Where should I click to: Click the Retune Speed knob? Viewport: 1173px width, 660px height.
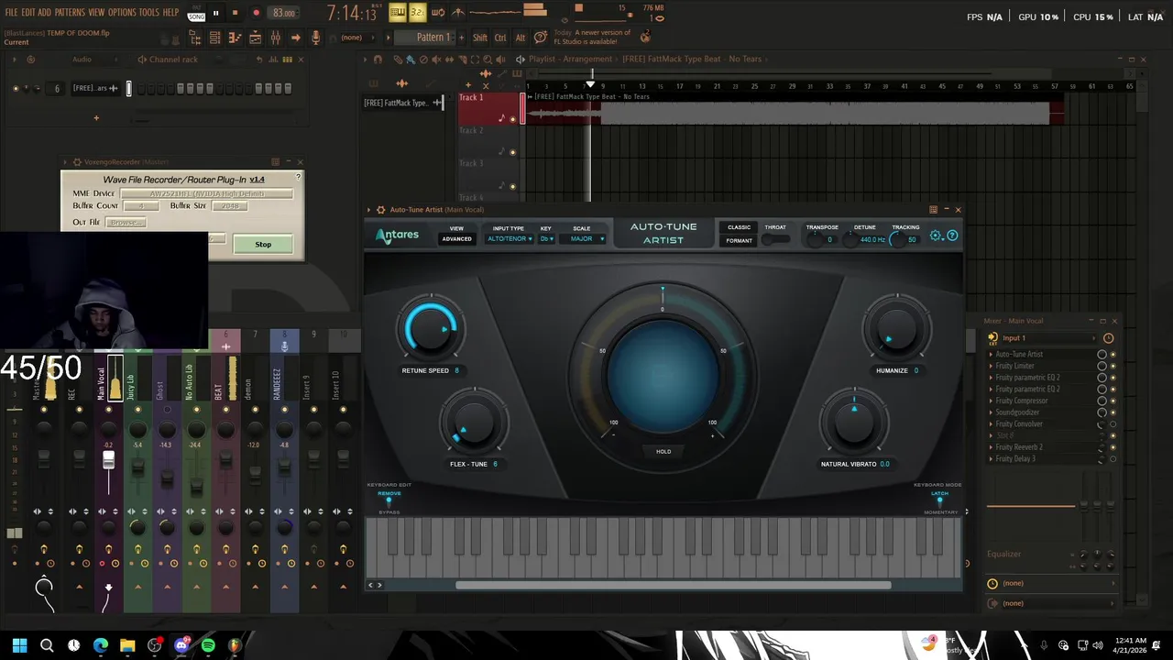(430, 329)
